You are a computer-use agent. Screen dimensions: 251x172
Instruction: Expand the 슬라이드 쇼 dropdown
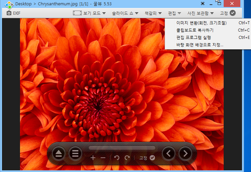pyautogui.click(x=125, y=13)
